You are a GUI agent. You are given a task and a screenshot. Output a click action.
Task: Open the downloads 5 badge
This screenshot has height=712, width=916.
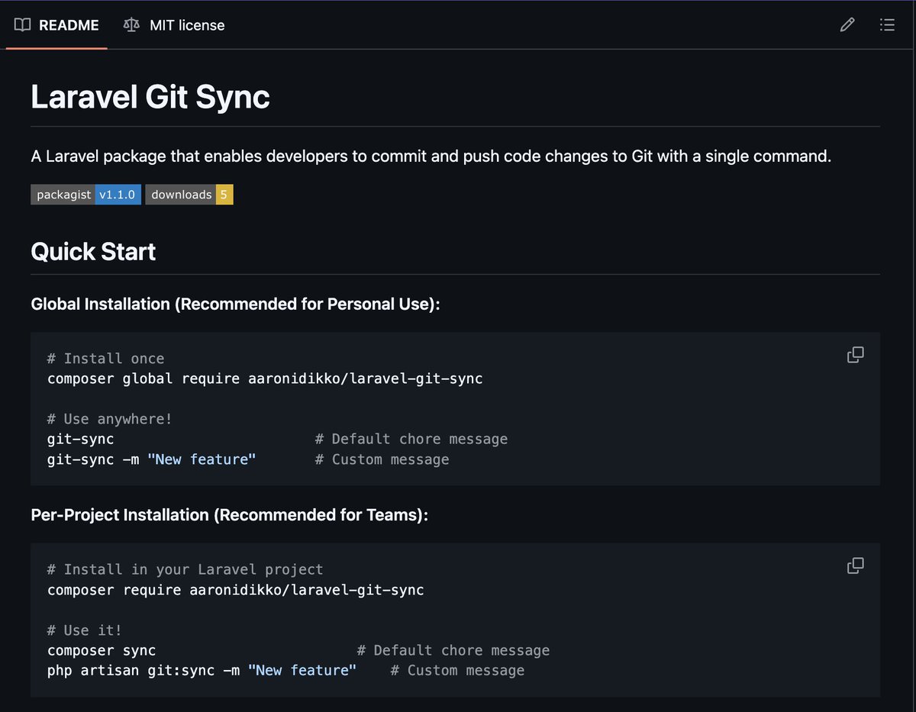(189, 195)
